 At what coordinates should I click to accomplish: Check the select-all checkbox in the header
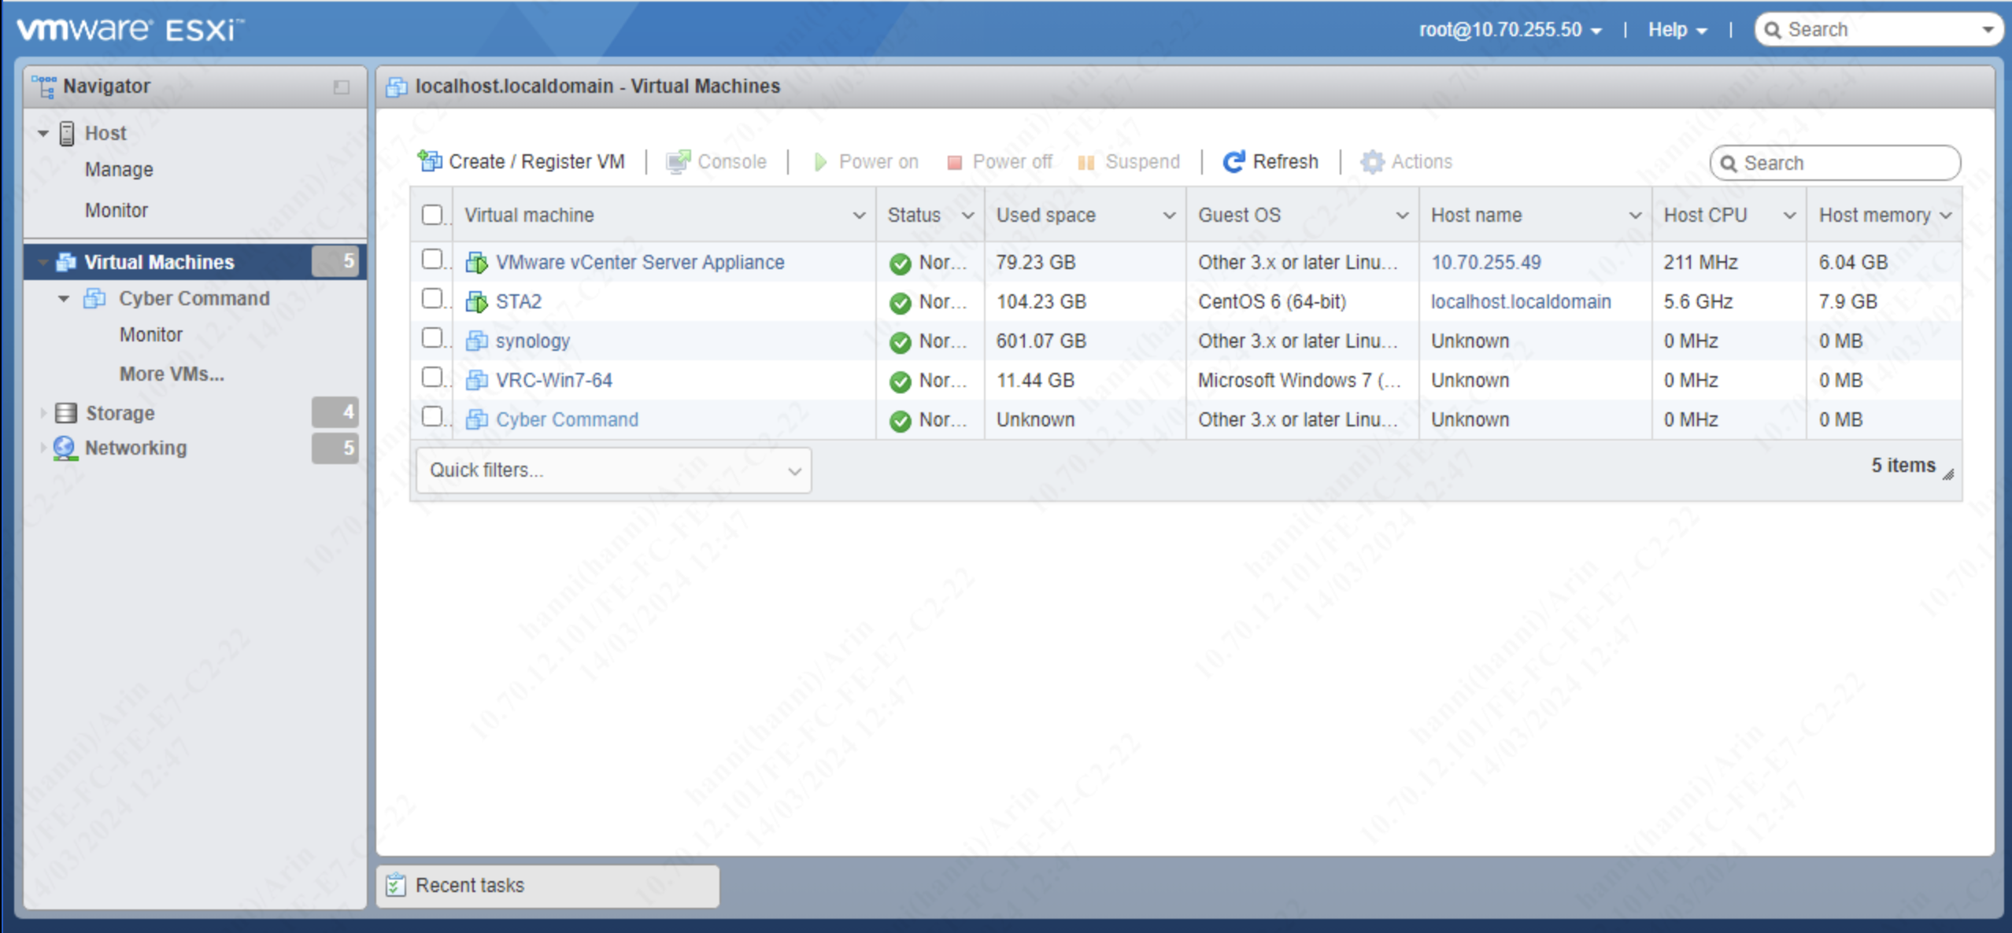click(x=432, y=213)
